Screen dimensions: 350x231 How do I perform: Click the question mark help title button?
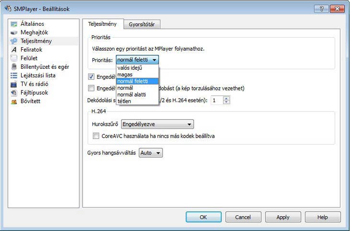tap(321, 9)
